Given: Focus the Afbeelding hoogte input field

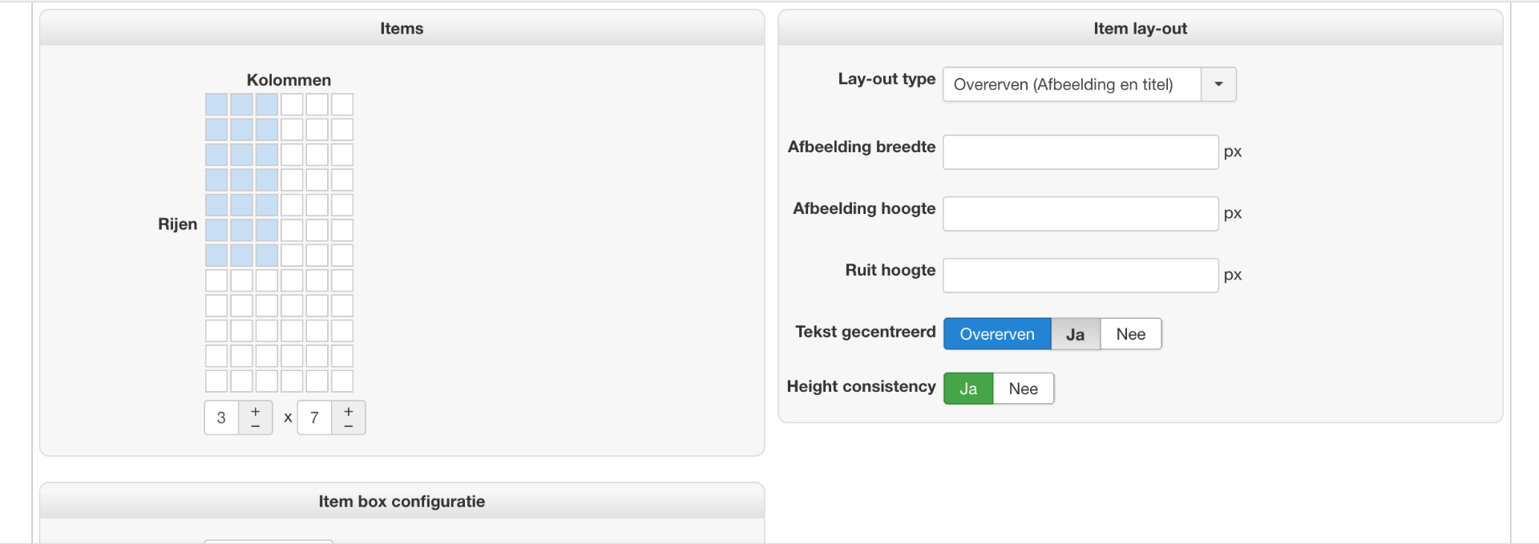Looking at the screenshot, I should click(x=1080, y=214).
